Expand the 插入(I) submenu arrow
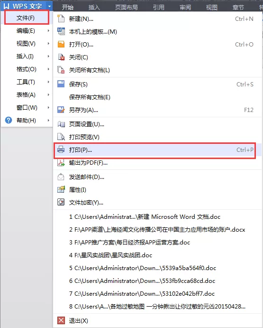 tap(48, 56)
